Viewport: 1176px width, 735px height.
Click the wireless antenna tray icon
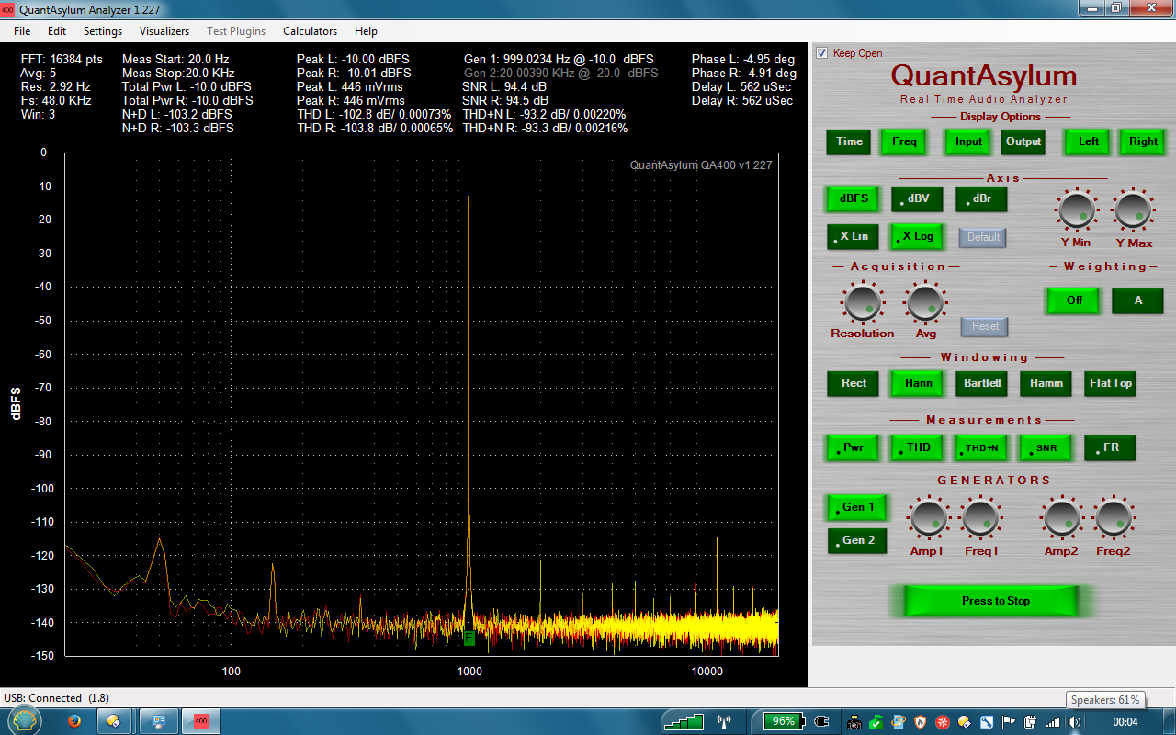click(722, 721)
